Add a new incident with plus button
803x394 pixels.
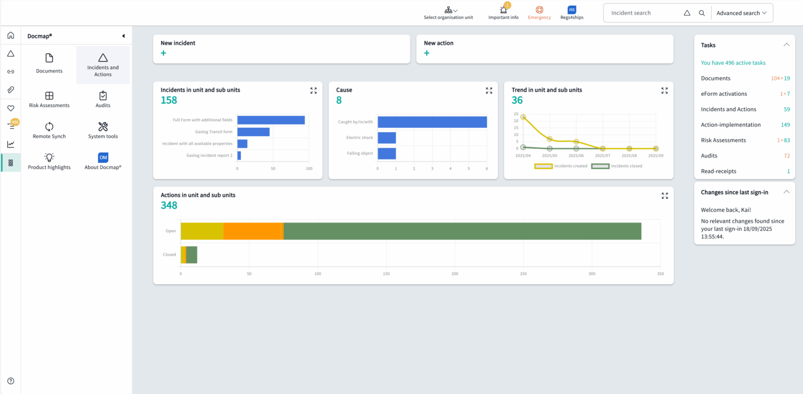click(163, 53)
